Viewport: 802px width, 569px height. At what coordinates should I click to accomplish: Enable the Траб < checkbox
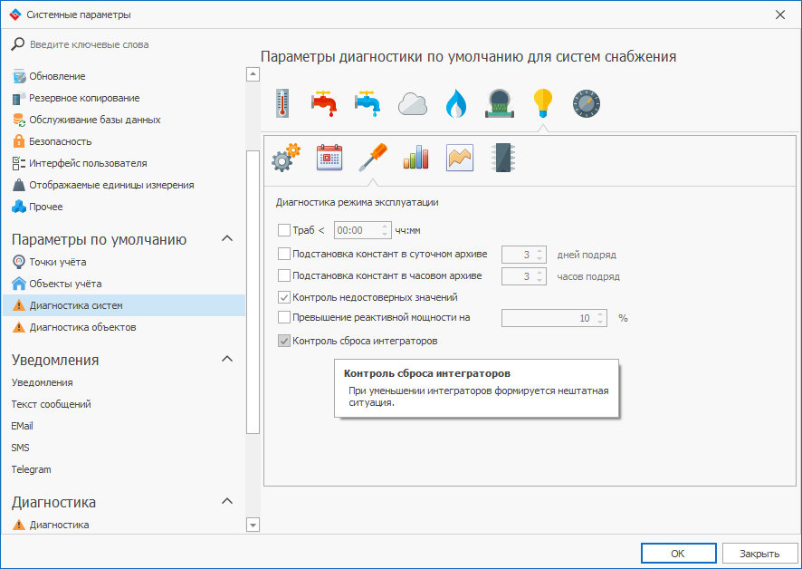pos(284,231)
